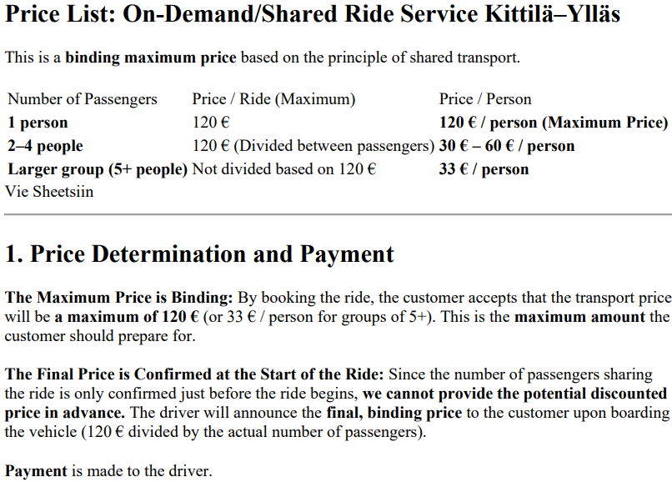Click the "Vie Sheetsiin" export link

coord(49,192)
